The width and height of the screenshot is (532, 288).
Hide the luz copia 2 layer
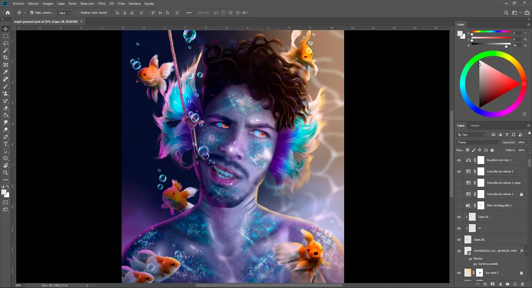tap(459, 273)
